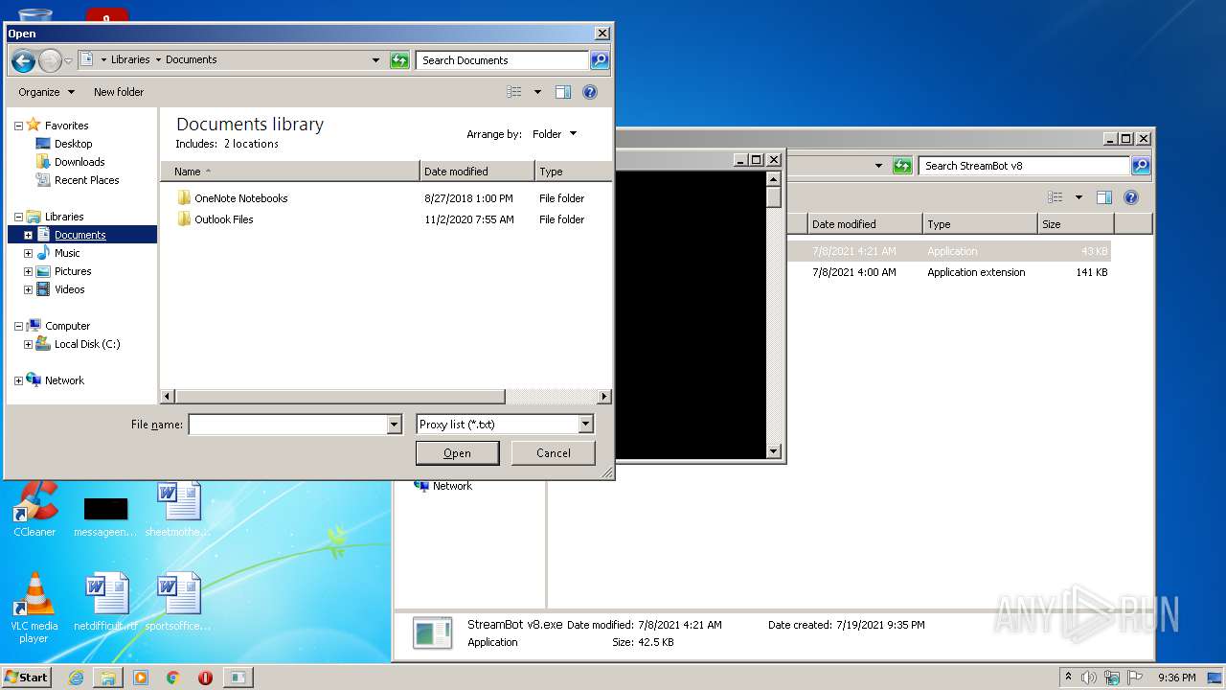Click the Search Documents field
Viewport: 1226px width, 690px height.
tap(503, 60)
